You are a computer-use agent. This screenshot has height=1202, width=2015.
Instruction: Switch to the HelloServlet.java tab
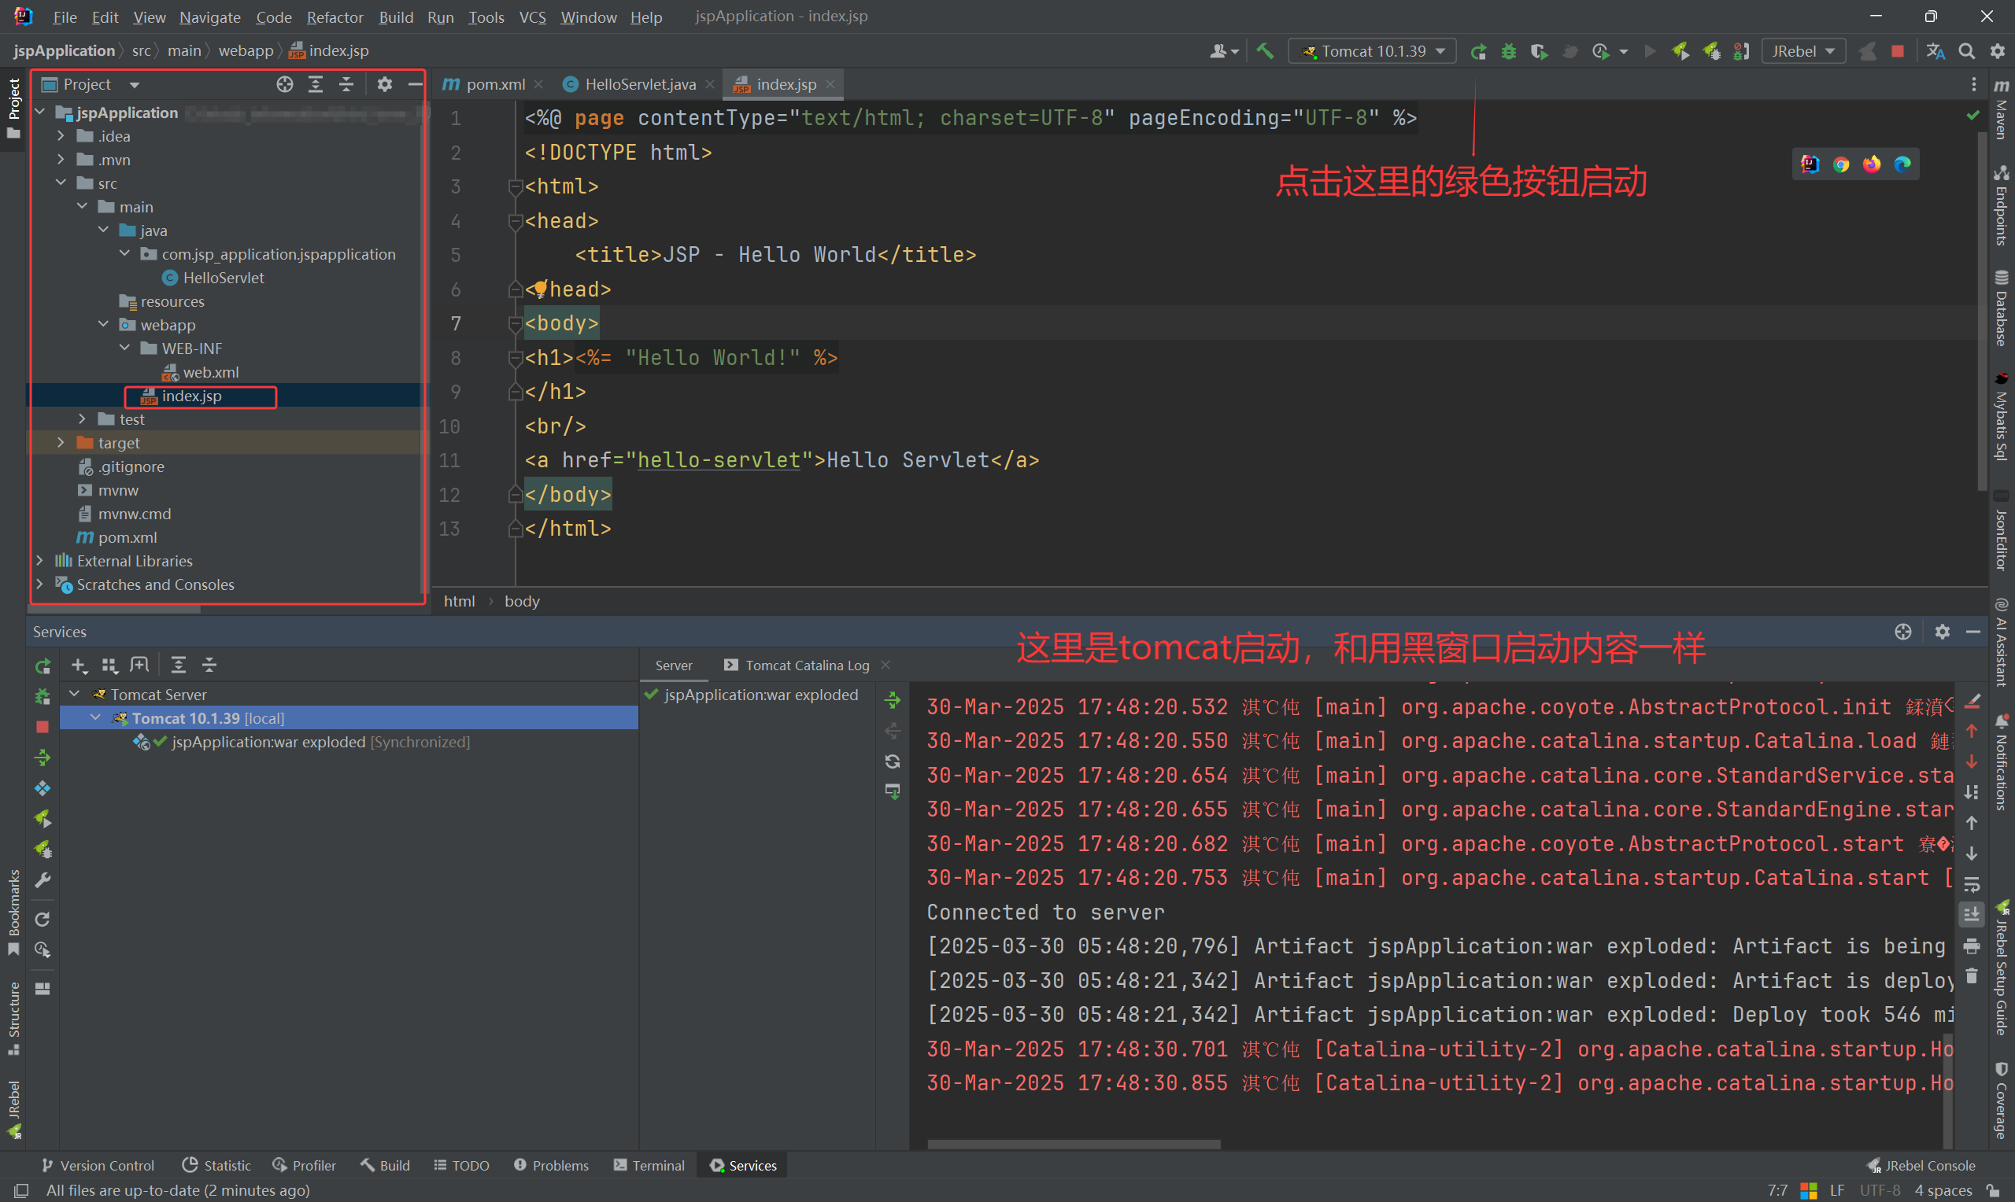(x=639, y=84)
